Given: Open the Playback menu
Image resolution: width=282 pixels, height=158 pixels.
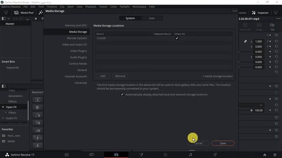Looking at the screenshot, I should [x=91, y=7].
